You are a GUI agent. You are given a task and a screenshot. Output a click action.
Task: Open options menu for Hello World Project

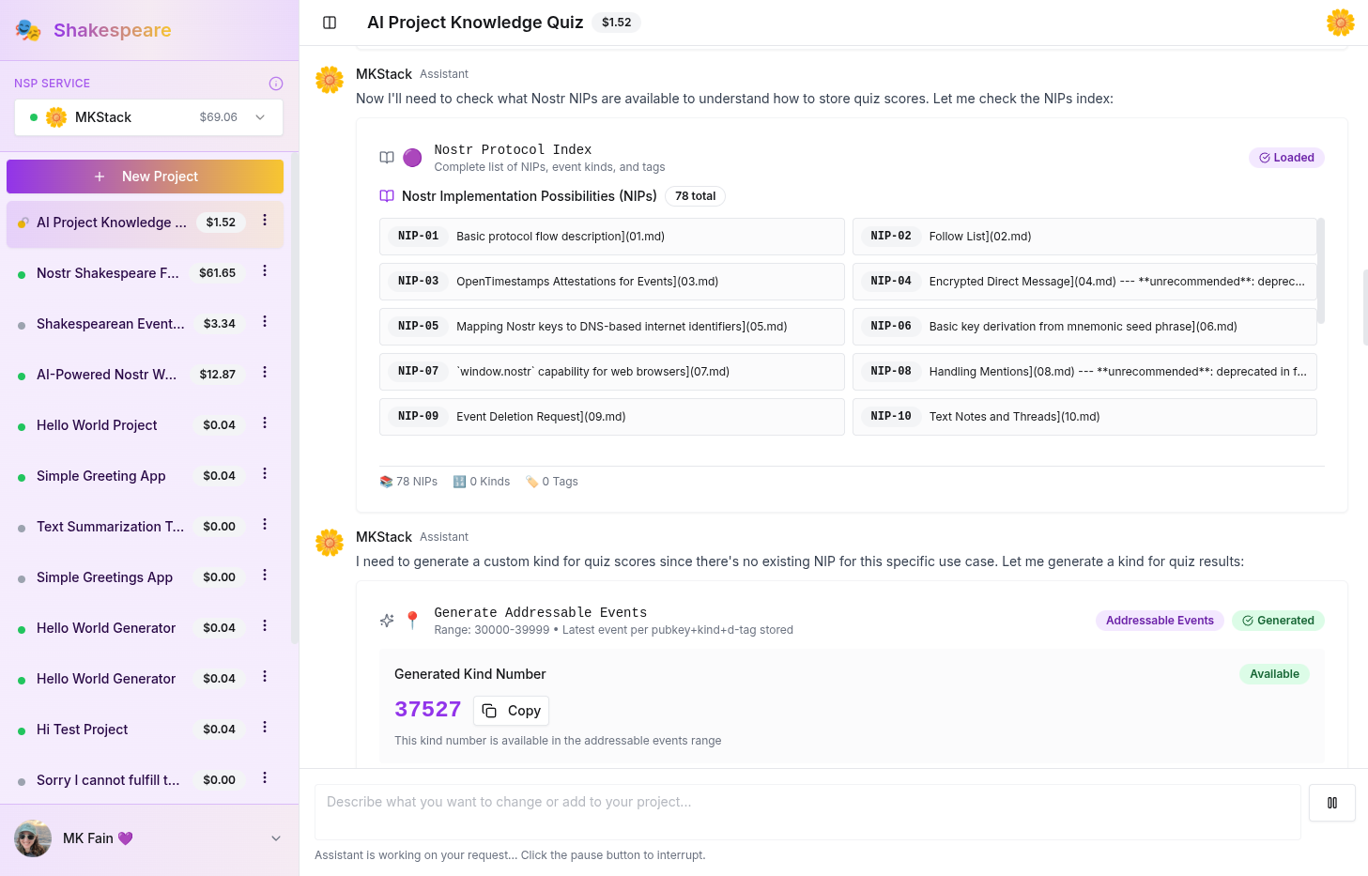point(265,423)
